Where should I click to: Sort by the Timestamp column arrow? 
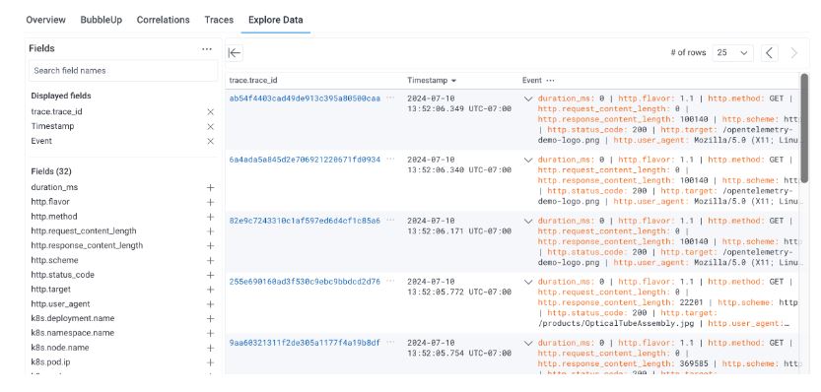point(453,81)
